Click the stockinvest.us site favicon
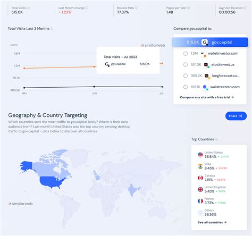The height and width of the screenshot is (236, 252). click(206, 65)
